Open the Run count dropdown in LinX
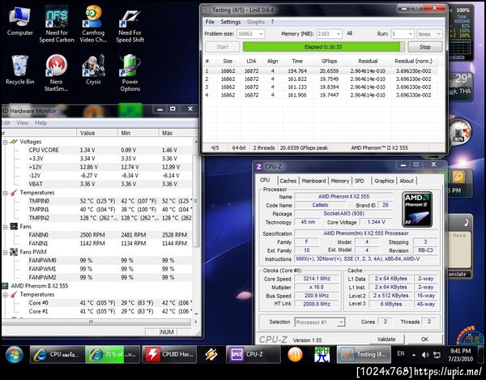The width and height of the screenshot is (486, 380). (410, 34)
